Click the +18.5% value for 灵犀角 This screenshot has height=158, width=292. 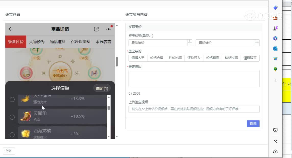coord(78,116)
